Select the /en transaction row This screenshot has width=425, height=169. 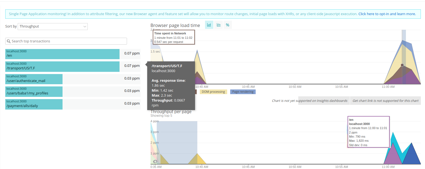pos(62,54)
